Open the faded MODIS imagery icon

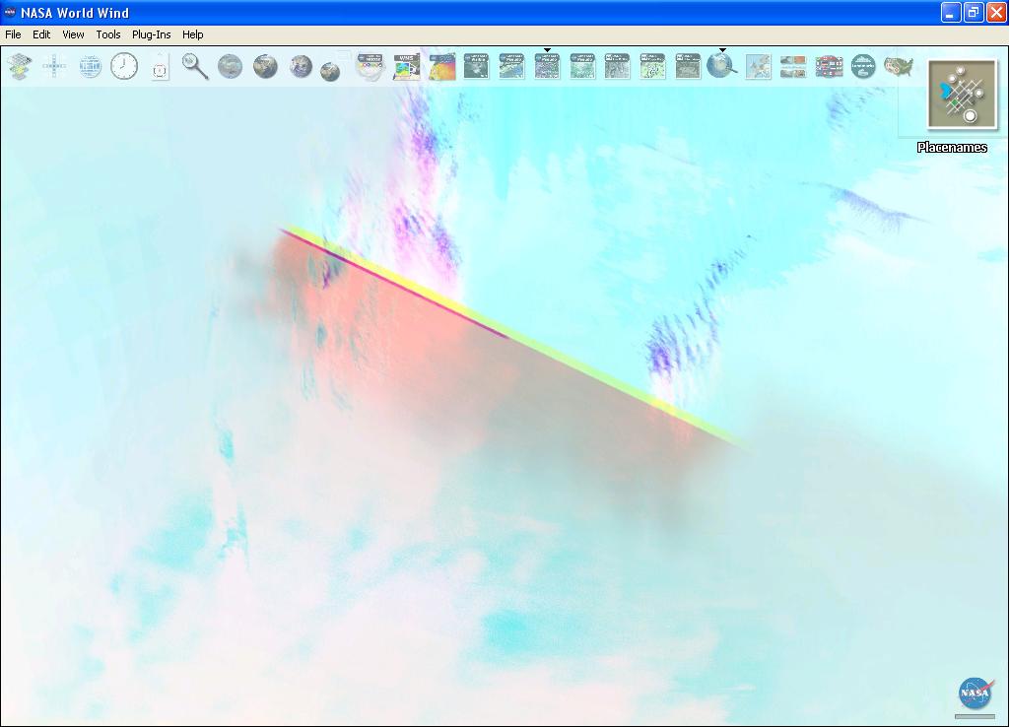pos(370,66)
